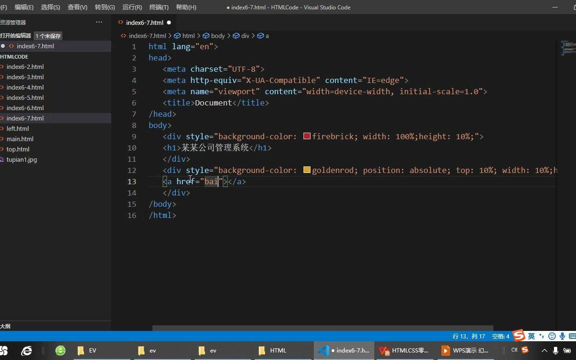Click 空格: 4 indentation in status bar

coord(500,336)
